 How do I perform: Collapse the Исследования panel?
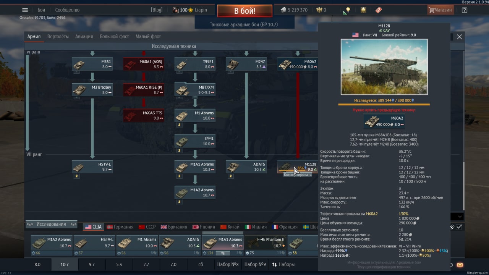(x=51, y=224)
